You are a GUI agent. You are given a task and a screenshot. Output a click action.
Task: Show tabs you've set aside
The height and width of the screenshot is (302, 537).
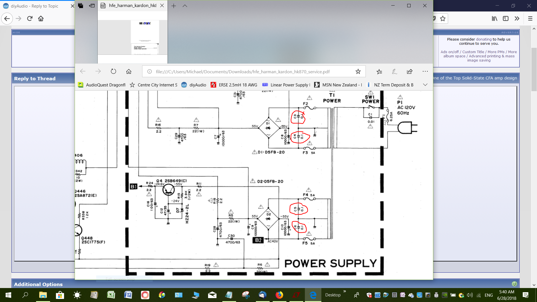pos(81,6)
